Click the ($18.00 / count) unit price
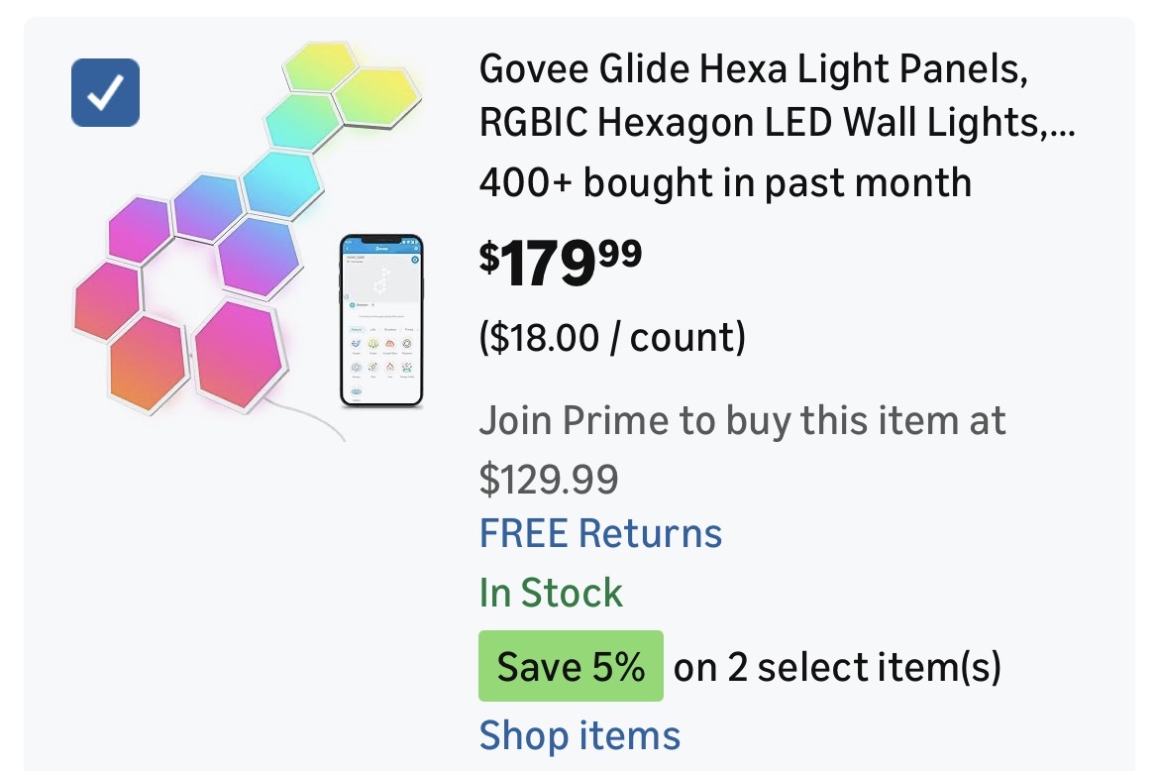 pyautogui.click(x=612, y=338)
